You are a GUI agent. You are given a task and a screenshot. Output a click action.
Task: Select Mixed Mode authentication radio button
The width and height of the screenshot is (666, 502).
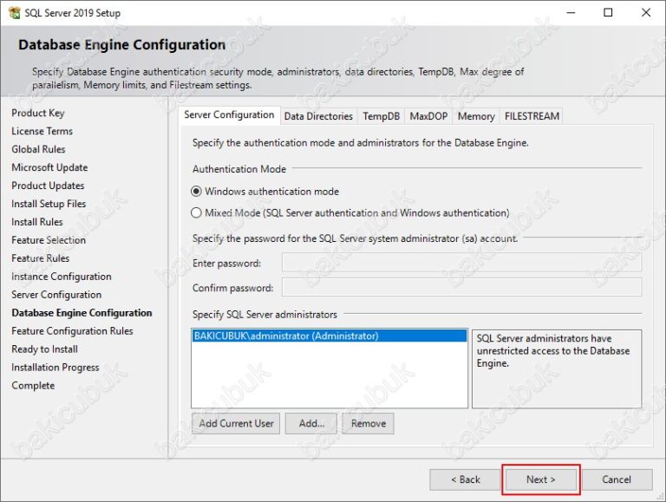(x=197, y=212)
